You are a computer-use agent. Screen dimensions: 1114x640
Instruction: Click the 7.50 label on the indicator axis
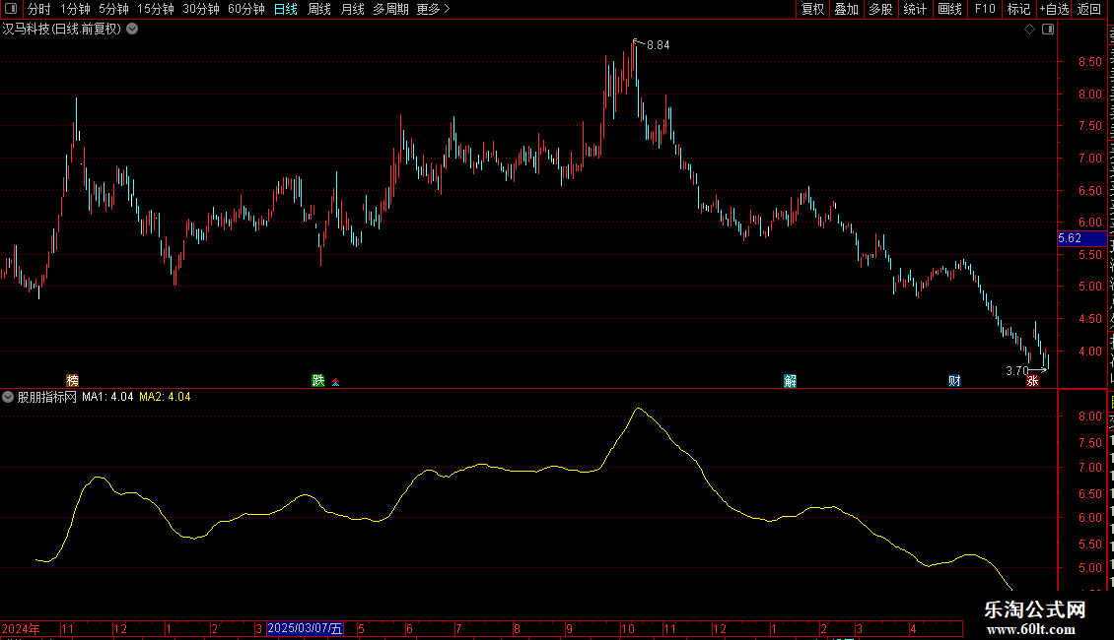pos(1089,443)
